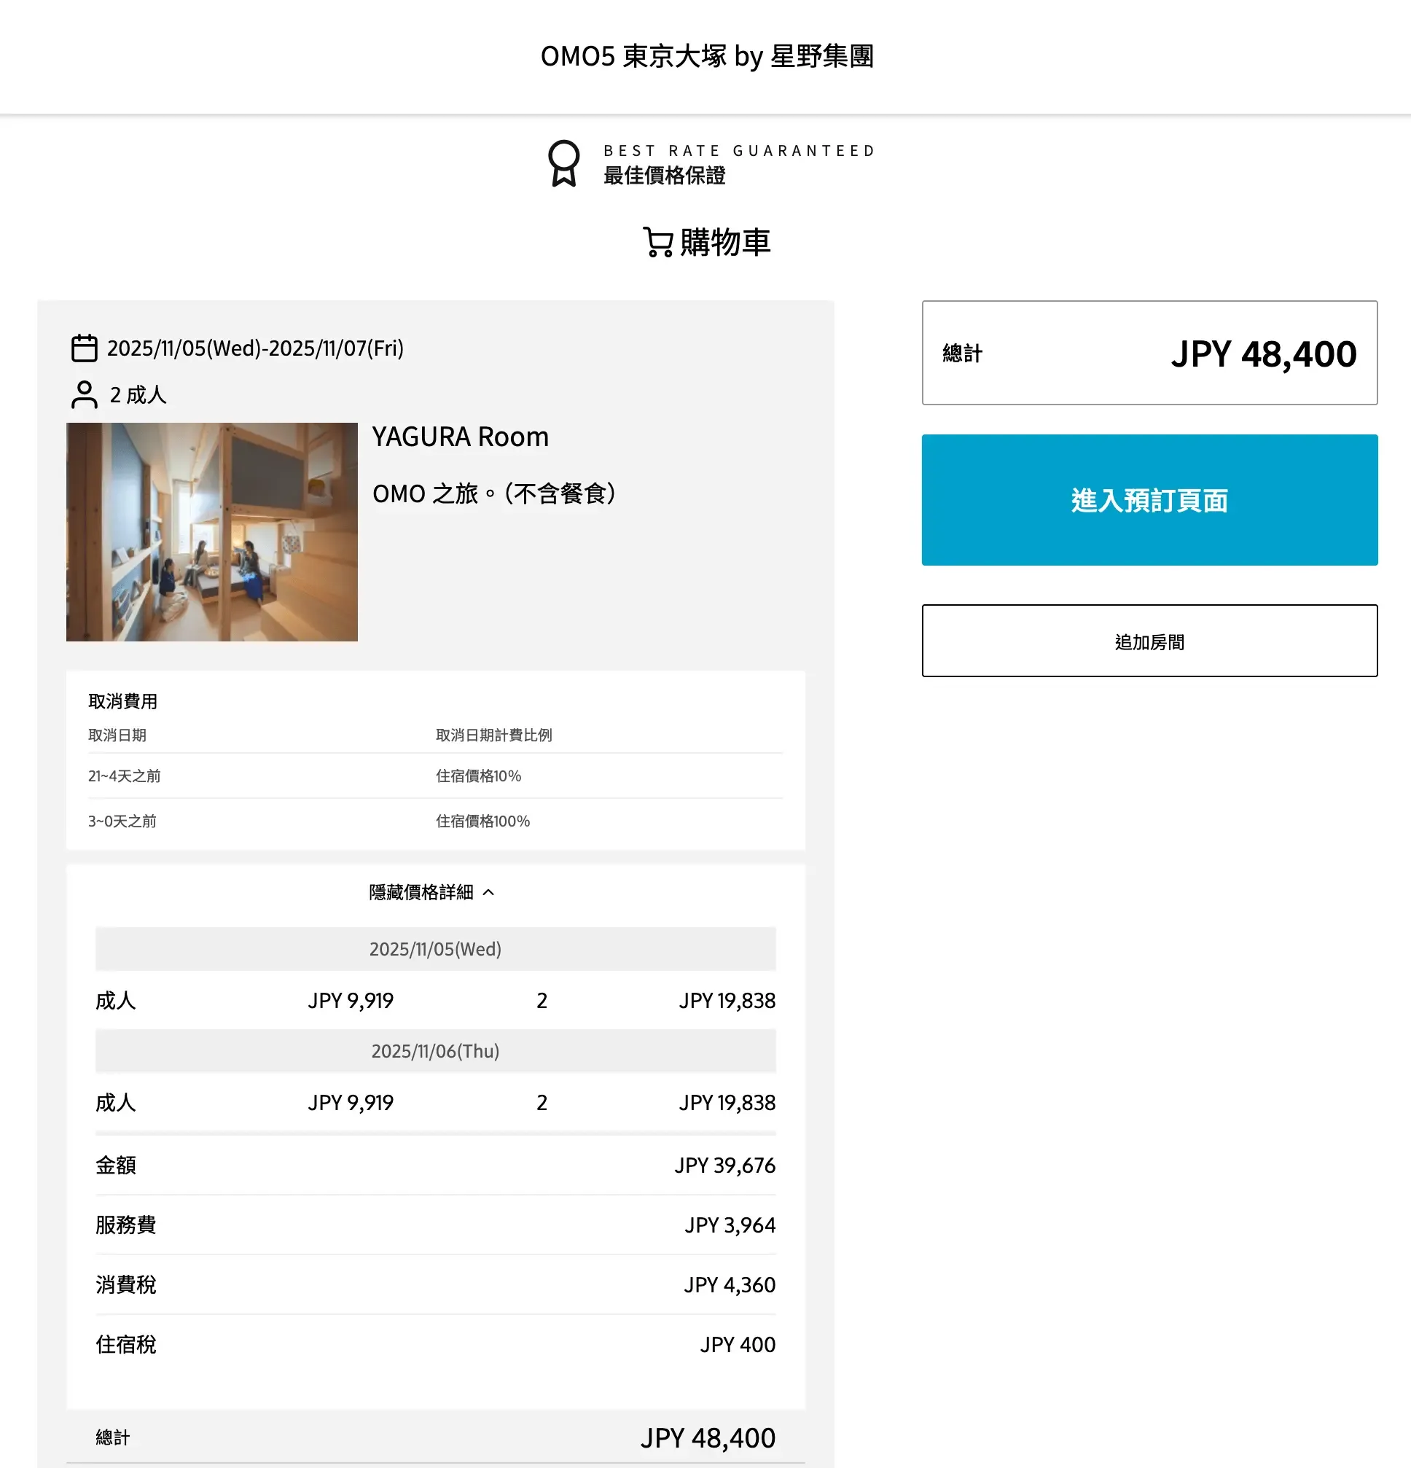This screenshot has height=1468, width=1411.
Task: Click the 取消費用 section heading
Action: point(123,701)
